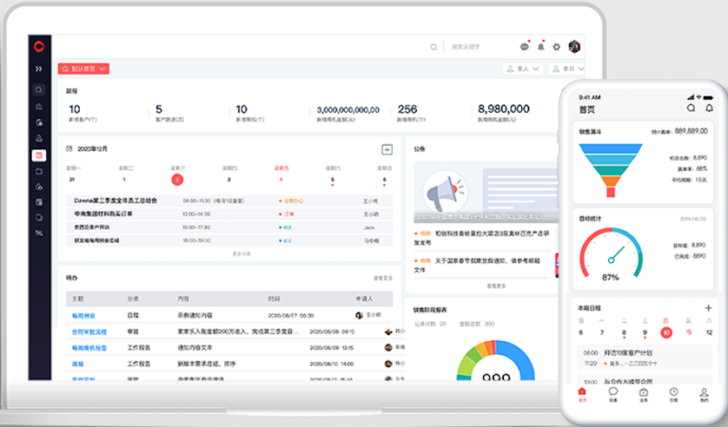This screenshot has height=427, width=728.
Task: Open the 合同审批流程 to-do link
Action: [x=89, y=332]
